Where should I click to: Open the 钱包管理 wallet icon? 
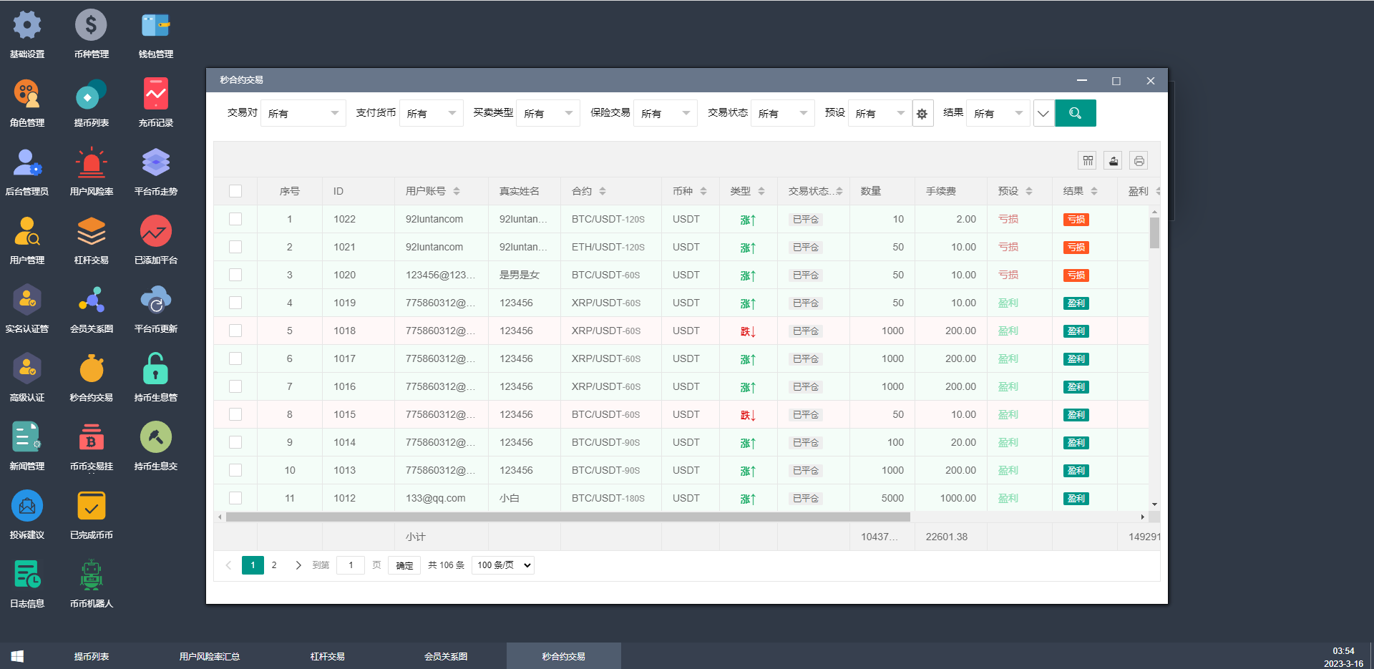(x=155, y=26)
